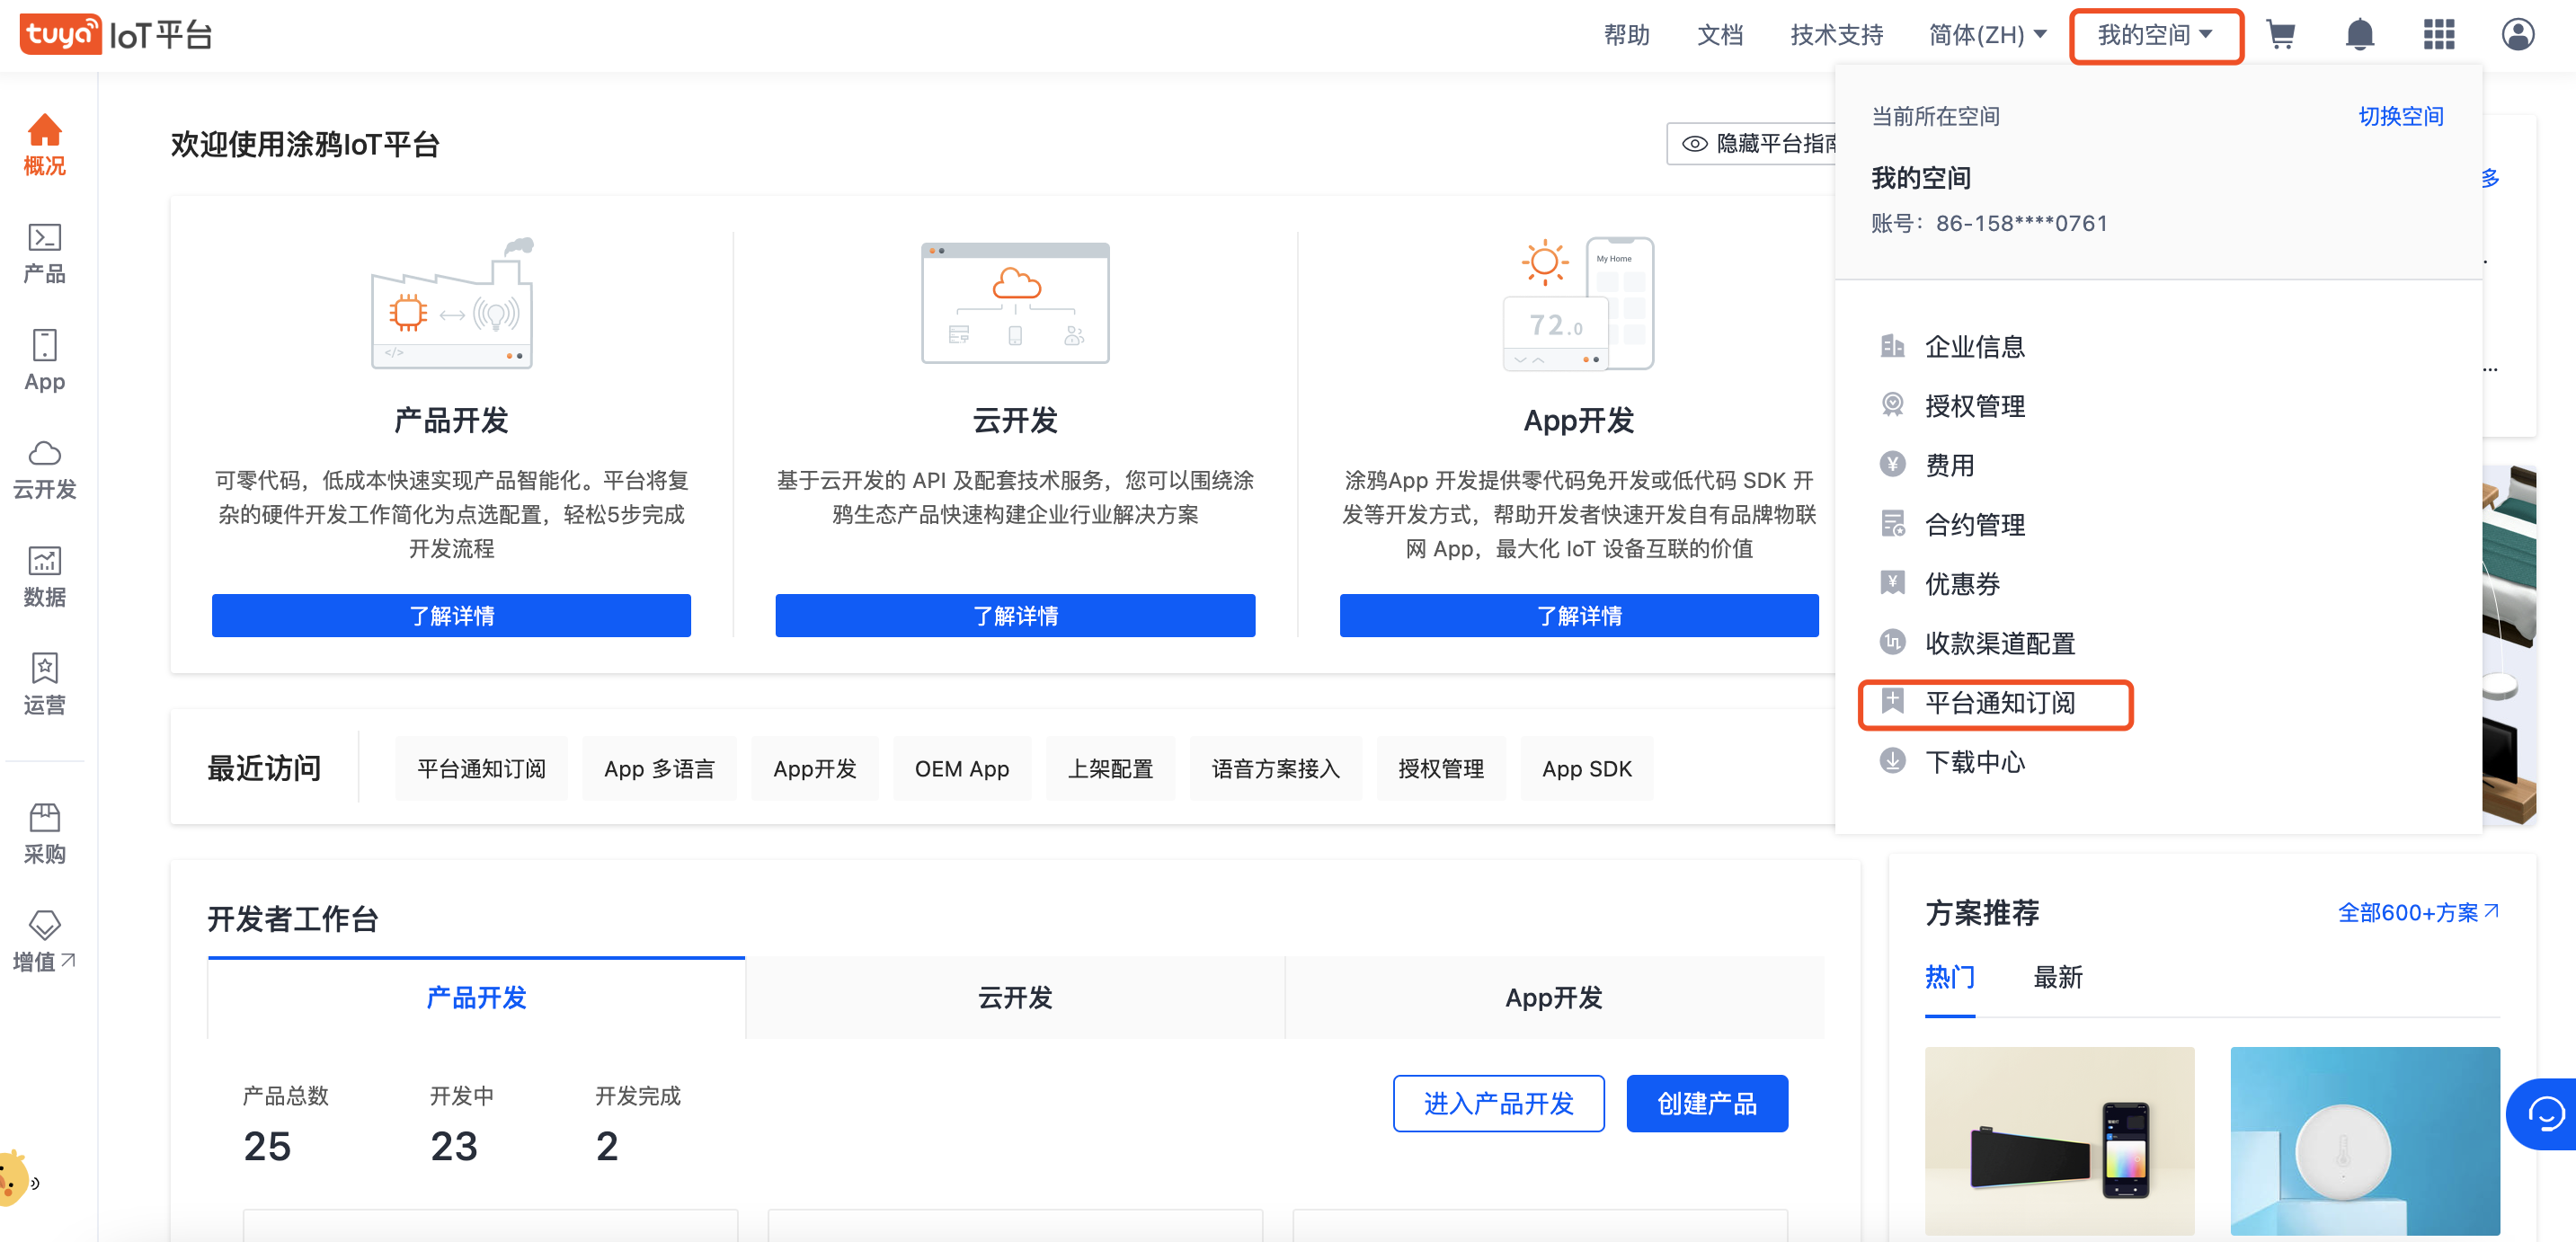Image resolution: width=2576 pixels, height=1242 pixels.
Task: Open the customer support chat bubble
Action: tap(2543, 1114)
